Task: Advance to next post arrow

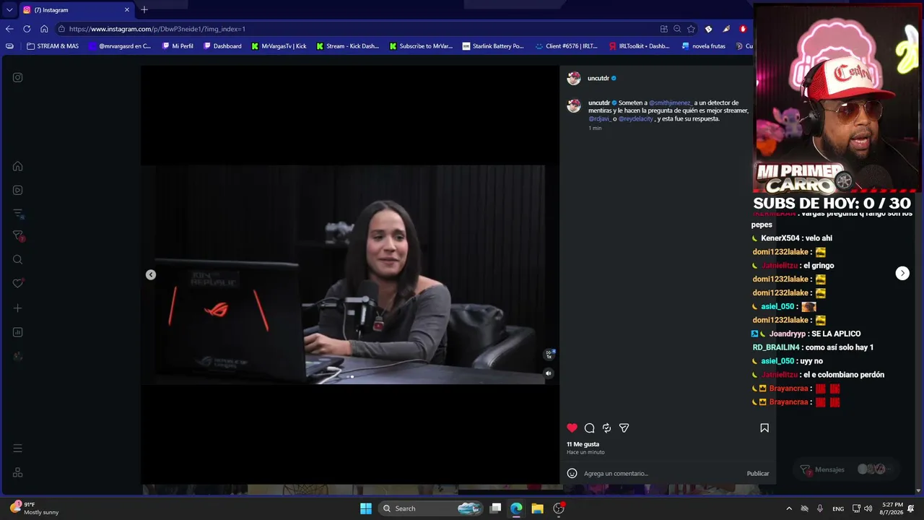Action: [x=902, y=273]
